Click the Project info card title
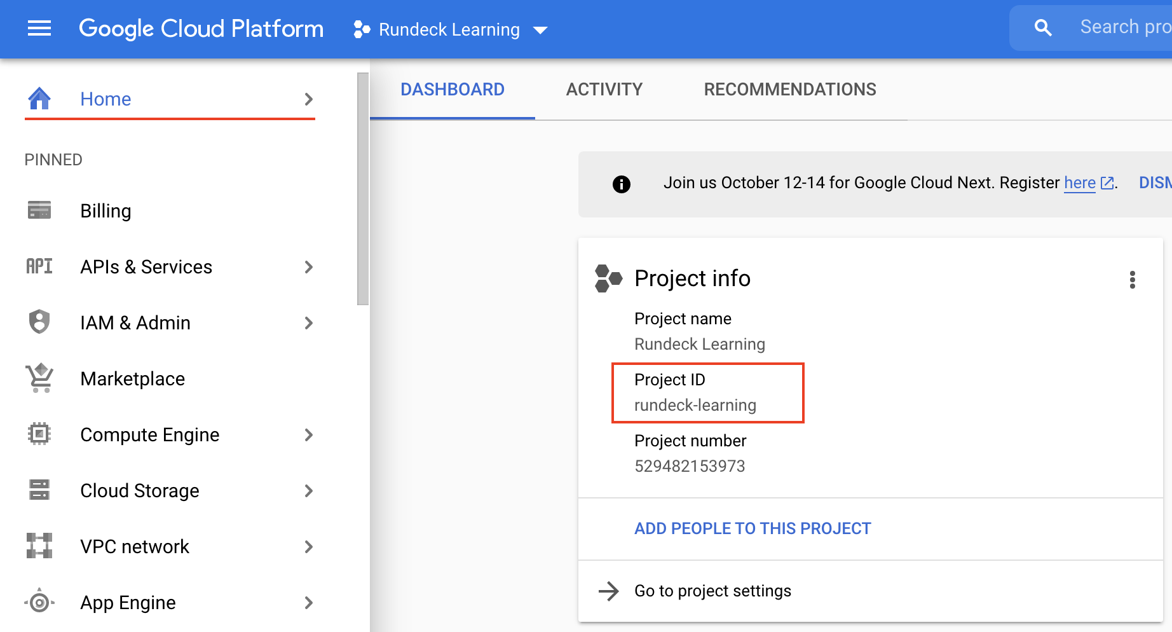 pyautogui.click(x=693, y=278)
